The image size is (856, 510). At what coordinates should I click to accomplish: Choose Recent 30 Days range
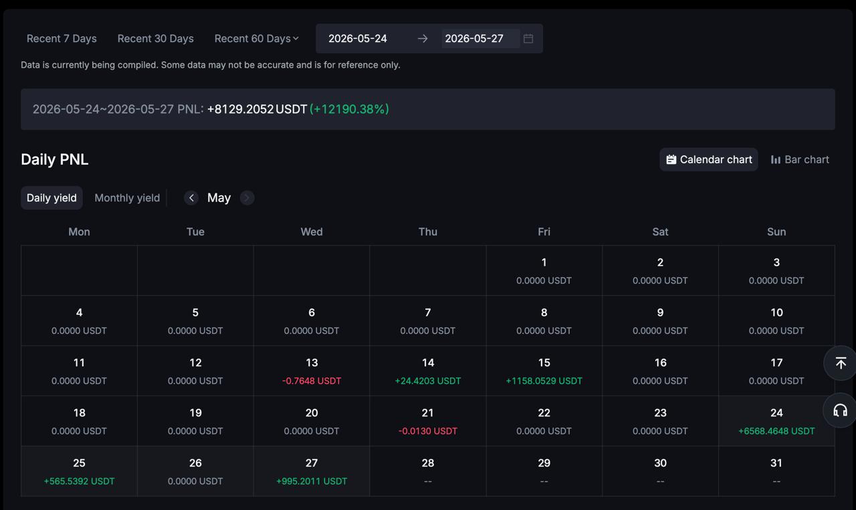pyautogui.click(x=156, y=39)
